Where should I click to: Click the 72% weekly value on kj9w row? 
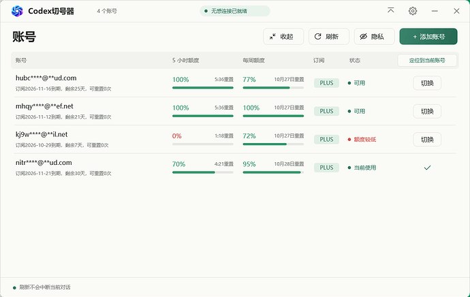(249, 136)
